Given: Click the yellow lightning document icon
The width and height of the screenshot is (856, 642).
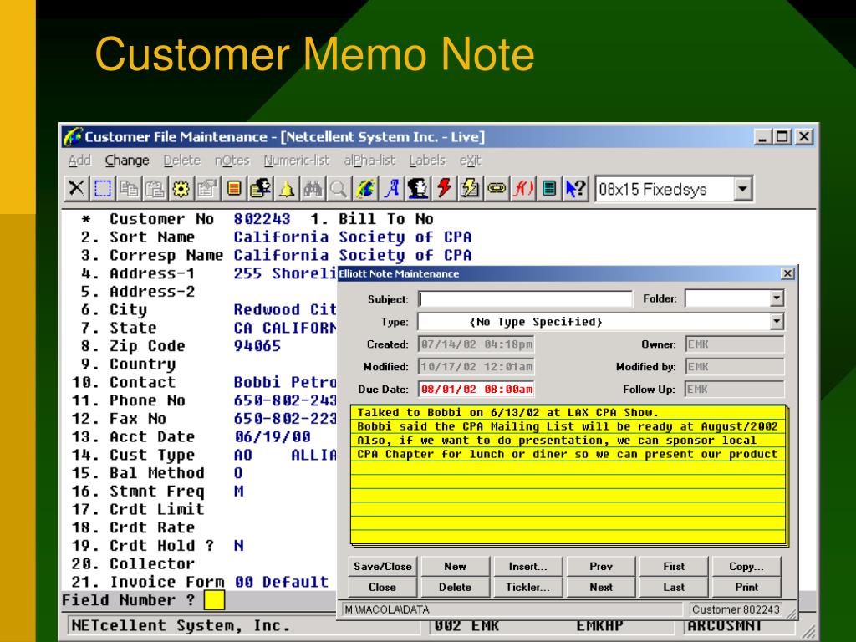Looking at the screenshot, I should click(x=470, y=188).
